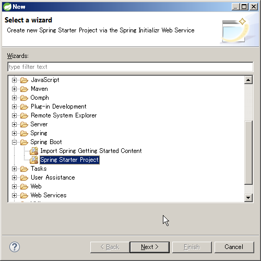
Task: Click the Maven folder icon
Action: (x=24, y=89)
